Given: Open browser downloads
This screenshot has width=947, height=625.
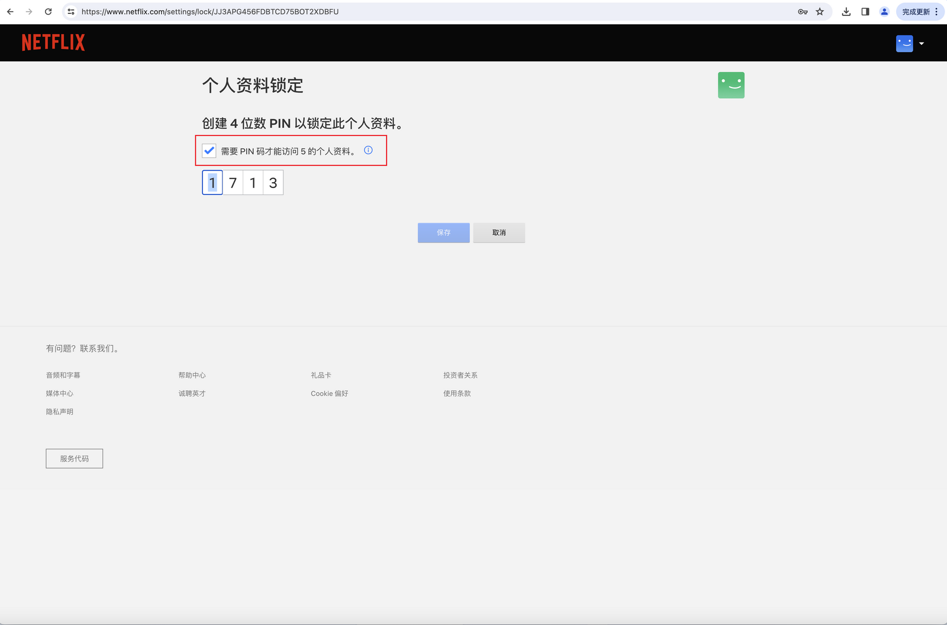Looking at the screenshot, I should (x=846, y=11).
